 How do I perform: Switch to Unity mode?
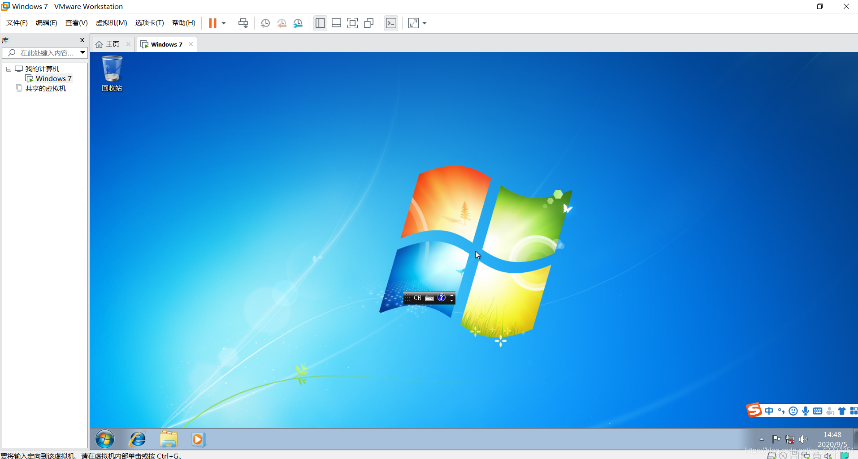369,23
